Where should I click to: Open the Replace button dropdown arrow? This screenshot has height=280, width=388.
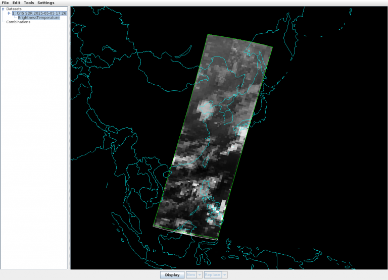(225, 275)
